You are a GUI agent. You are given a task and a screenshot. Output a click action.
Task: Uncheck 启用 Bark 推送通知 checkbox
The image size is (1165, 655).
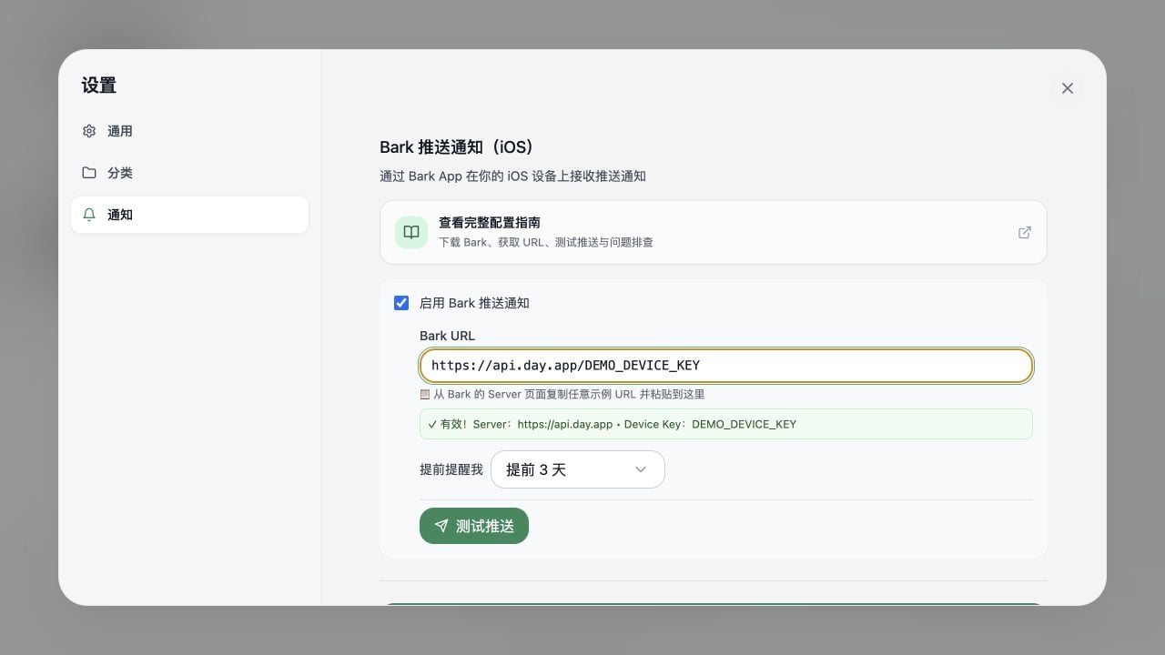point(401,303)
